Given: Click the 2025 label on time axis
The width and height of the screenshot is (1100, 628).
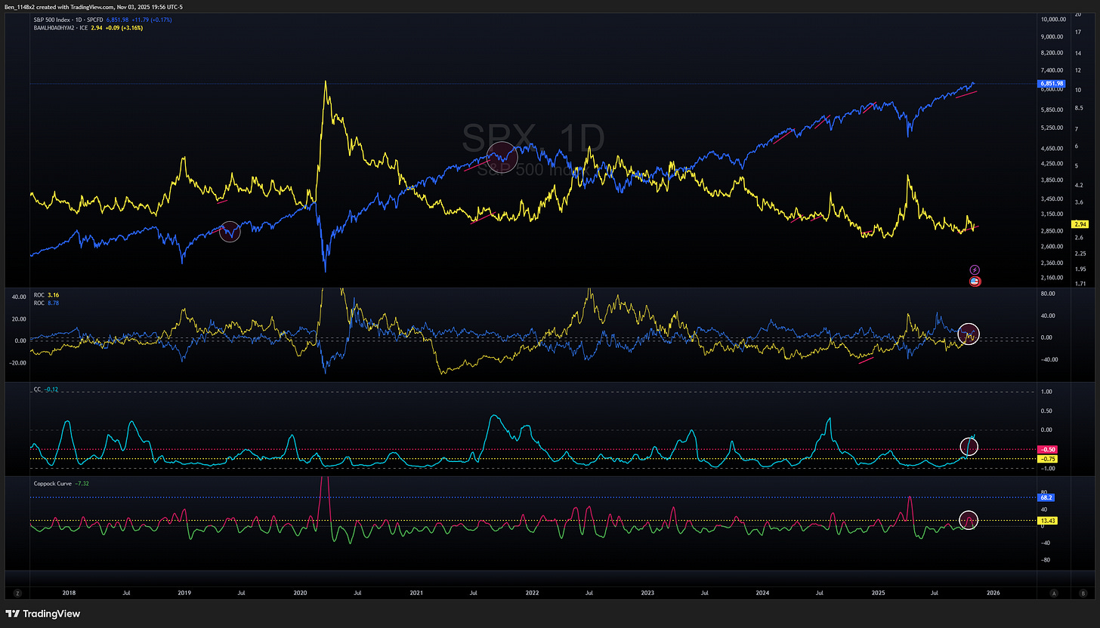Looking at the screenshot, I should coord(878,594).
